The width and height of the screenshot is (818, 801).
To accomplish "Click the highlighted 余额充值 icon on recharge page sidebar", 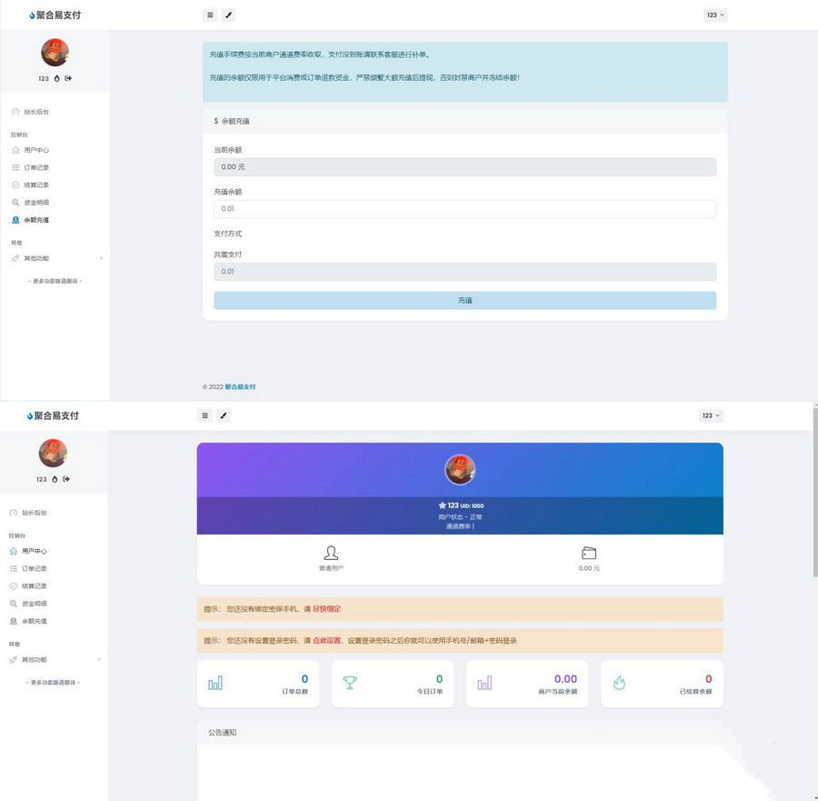I will [x=15, y=220].
